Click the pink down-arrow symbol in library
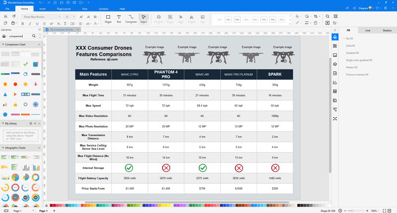This screenshot has width=397, height=213. [35, 84]
